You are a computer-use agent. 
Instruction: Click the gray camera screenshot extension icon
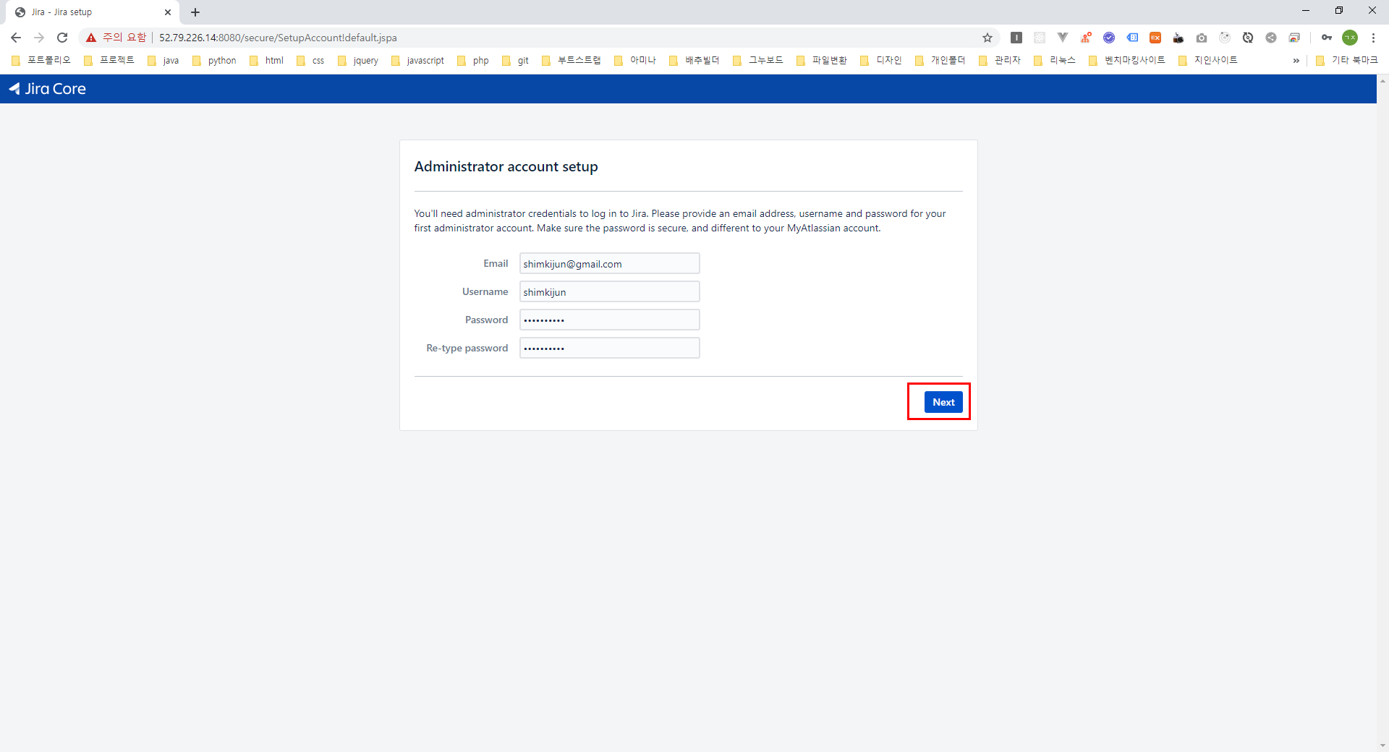coord(1202,38)
